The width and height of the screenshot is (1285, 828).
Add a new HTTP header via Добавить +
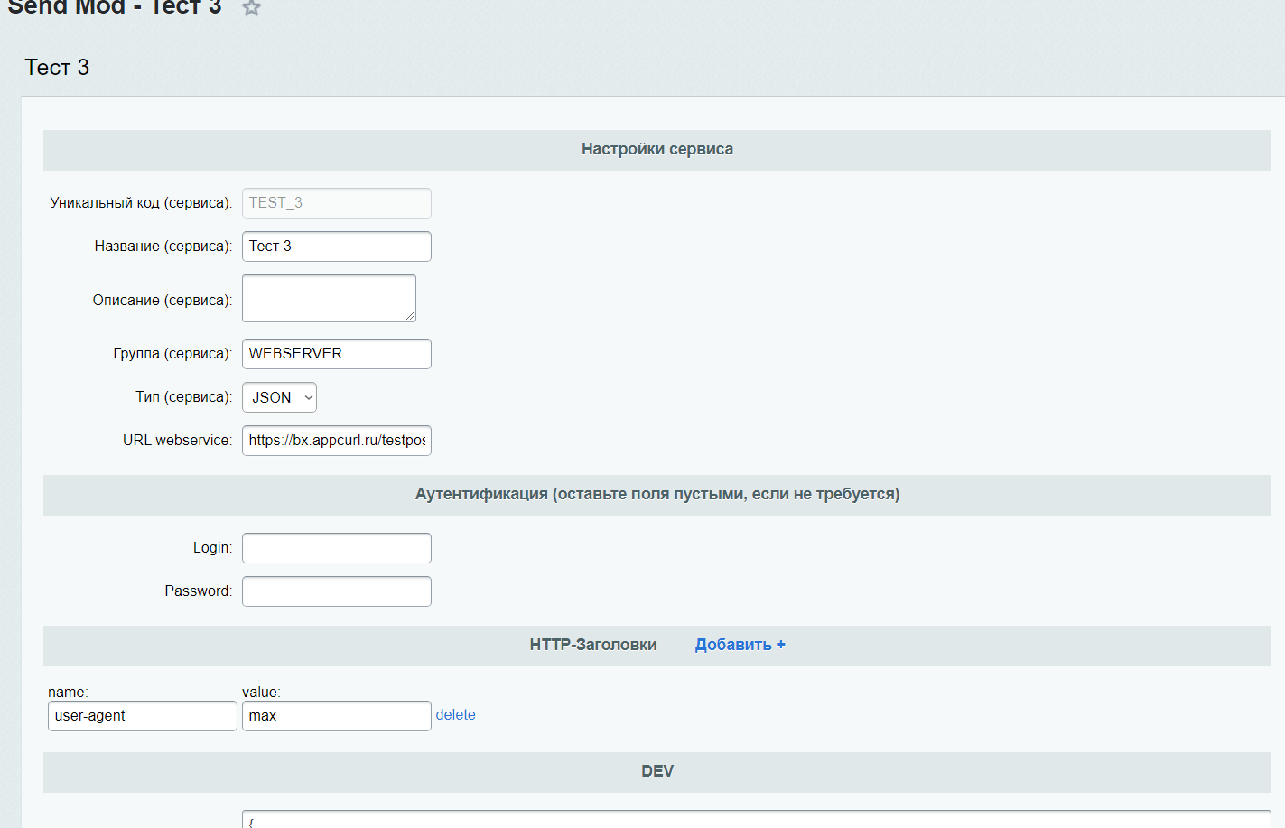[740, 645]
